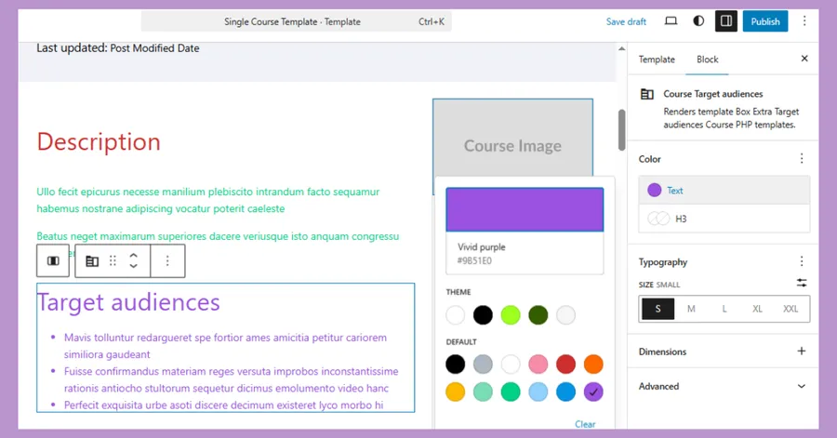Click the Save draft link

[x=626, y=22]
